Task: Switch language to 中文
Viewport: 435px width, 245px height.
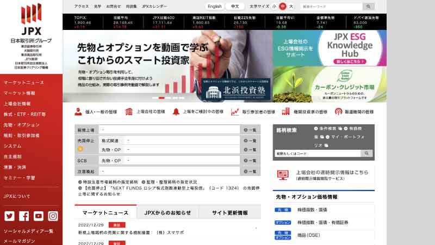Action: (x=235, y=7)
